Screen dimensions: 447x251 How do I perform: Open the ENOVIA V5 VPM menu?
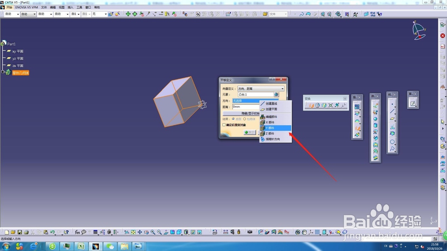coord(26,8)
